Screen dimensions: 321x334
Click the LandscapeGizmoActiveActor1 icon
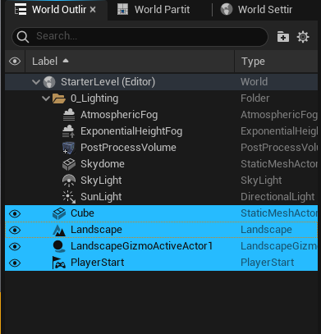pos(59,246)
